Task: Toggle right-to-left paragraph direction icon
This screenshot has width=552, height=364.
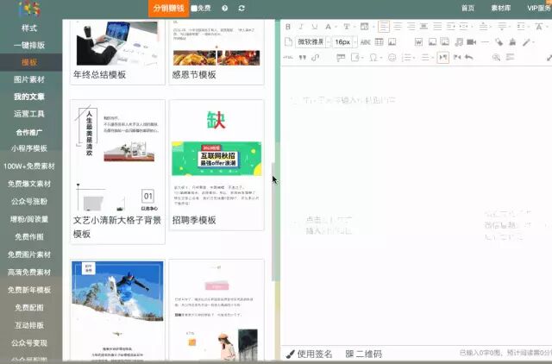Action: click(457, 57)
